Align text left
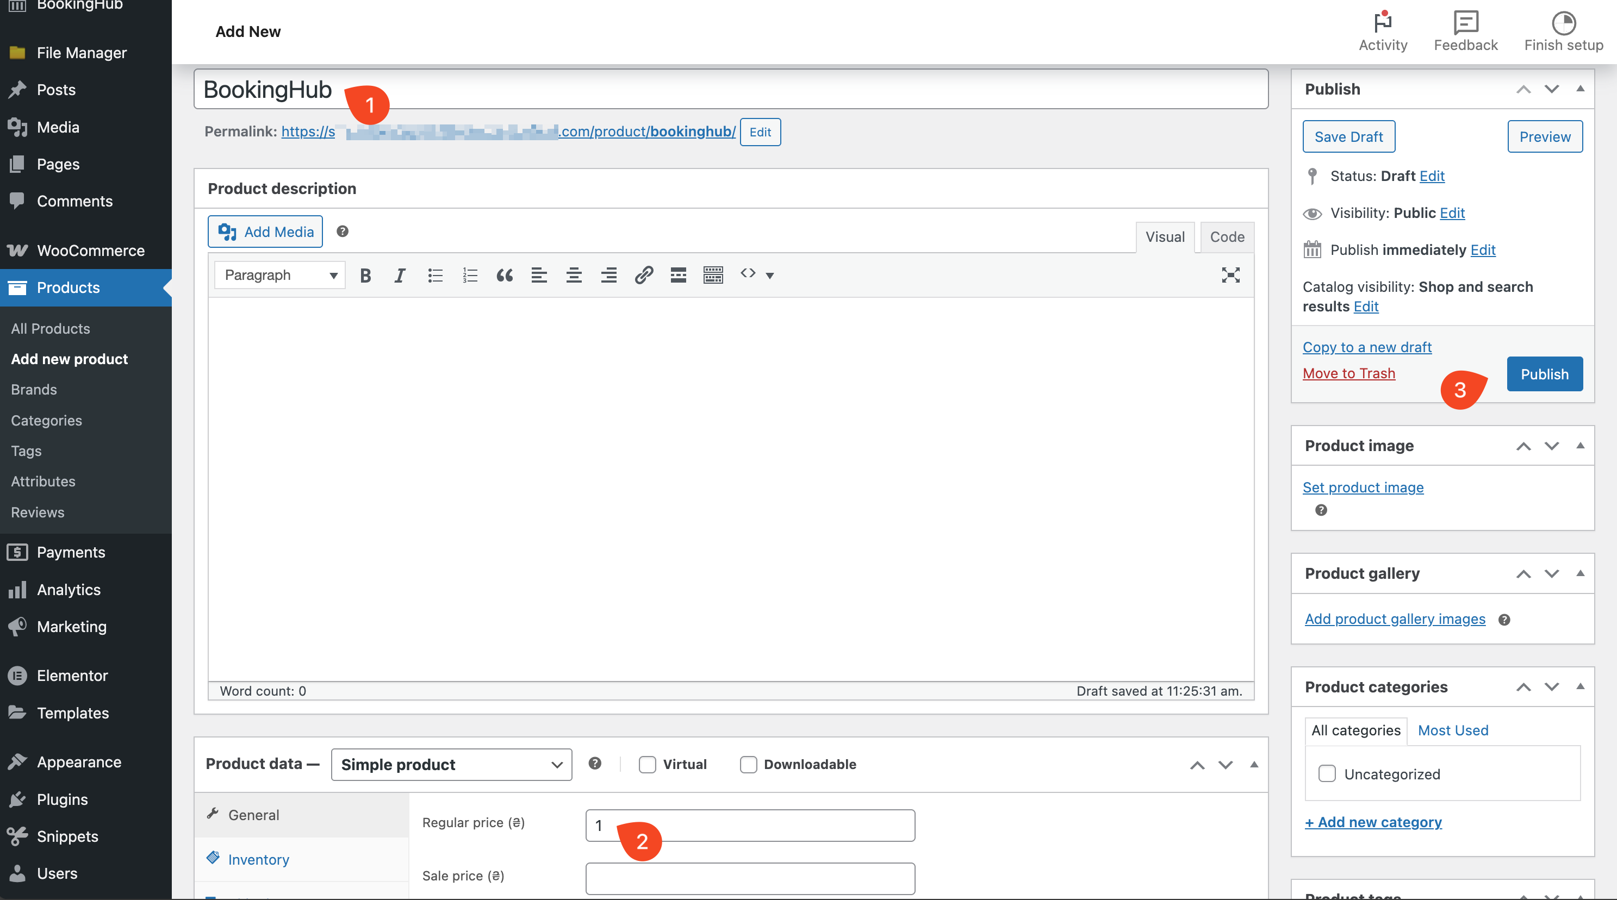This screenshot has width=1617, height=900. (539, 275)
